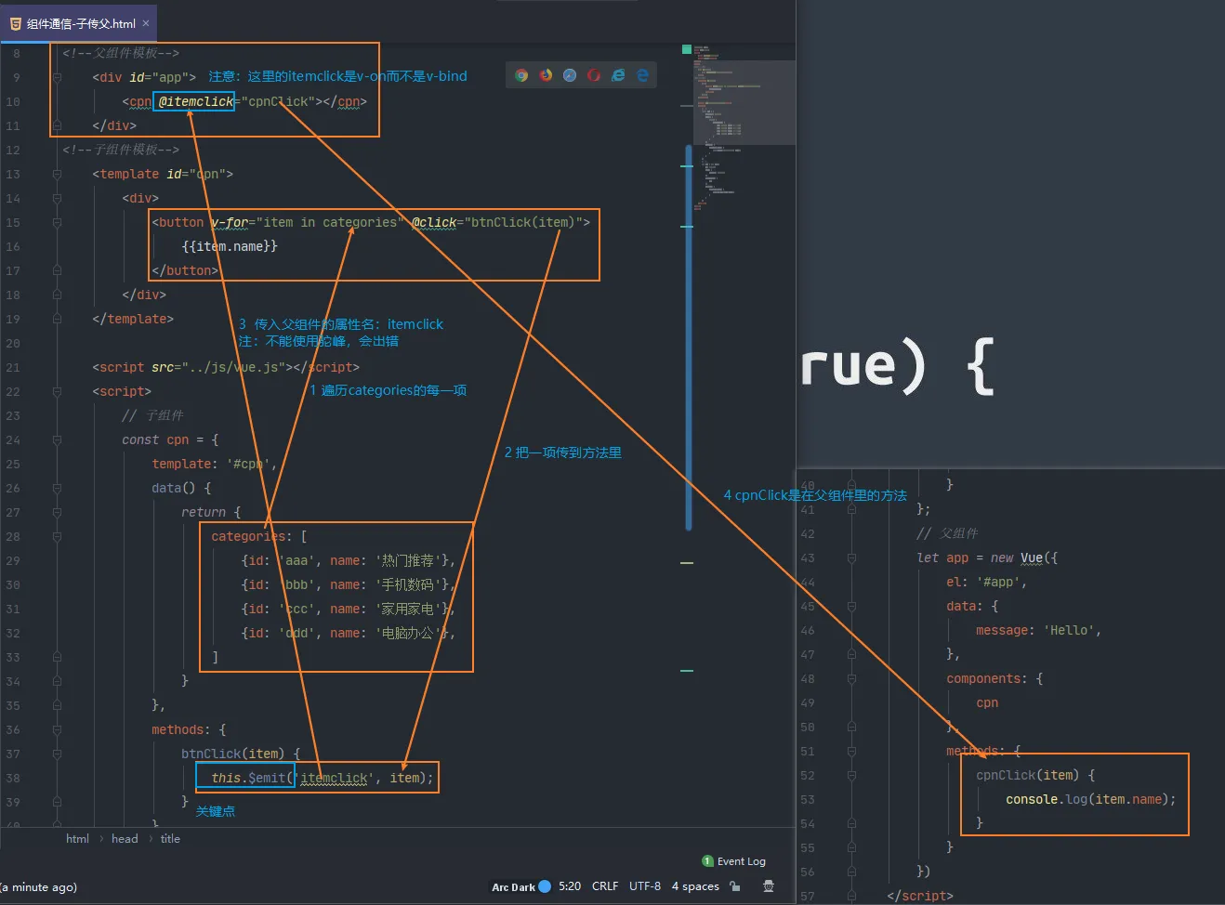Change file encoding UTF-8
The height and width of the screenshot is (905, 1225).
[645, 886]
